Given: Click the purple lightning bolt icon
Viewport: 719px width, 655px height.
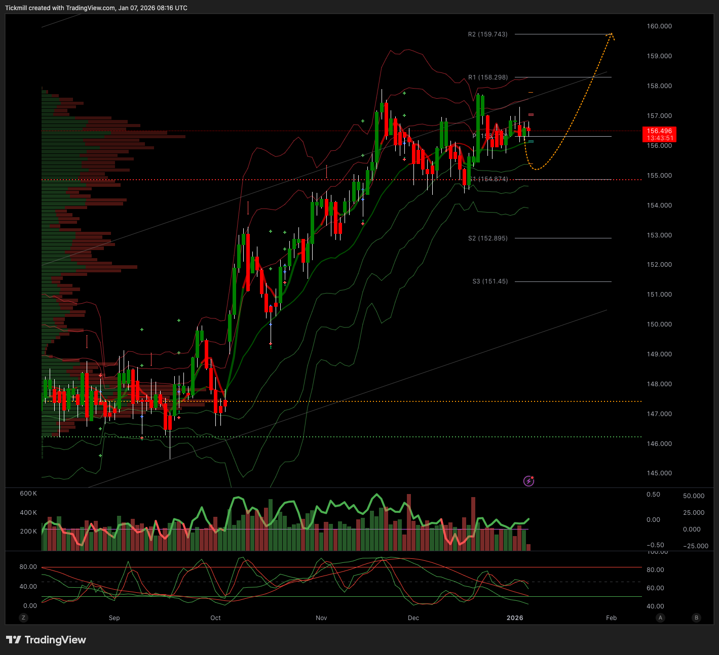Looking at the screenshot, I should [528, 481].
